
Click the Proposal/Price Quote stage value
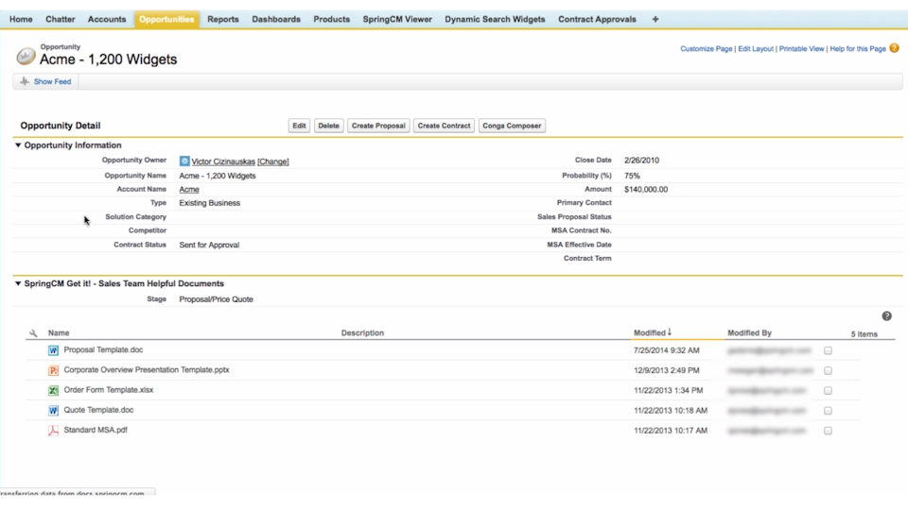pos(216,299)
